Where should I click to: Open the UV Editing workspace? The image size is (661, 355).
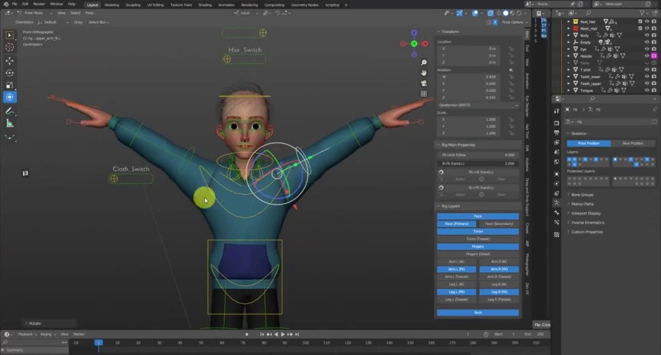155,5
